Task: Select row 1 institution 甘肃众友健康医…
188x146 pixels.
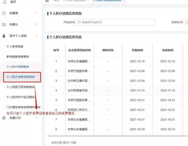Action: 79,61
